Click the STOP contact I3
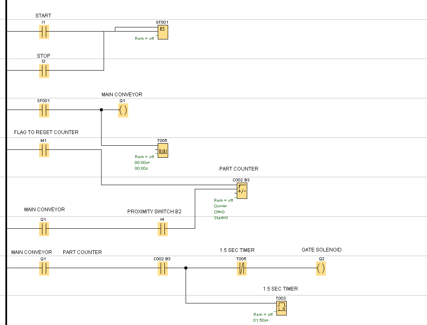Image resolution: width=427 pixels, height=325 pixels. 44,71
